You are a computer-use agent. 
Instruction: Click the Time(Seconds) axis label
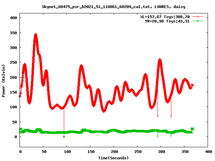pos(114,158)
